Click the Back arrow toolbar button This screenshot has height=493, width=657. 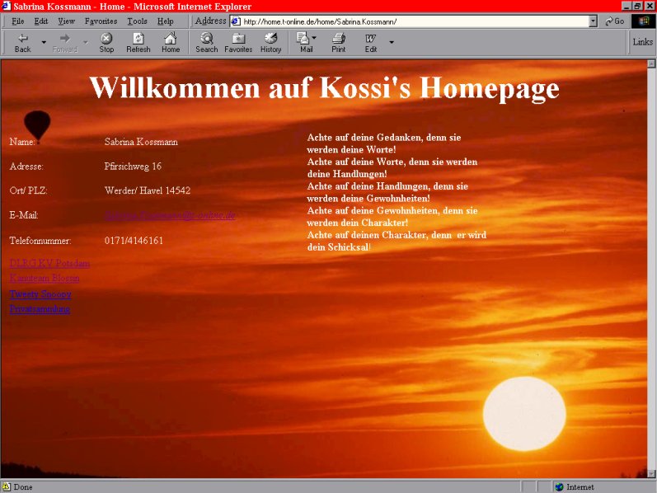click(22, 42)
